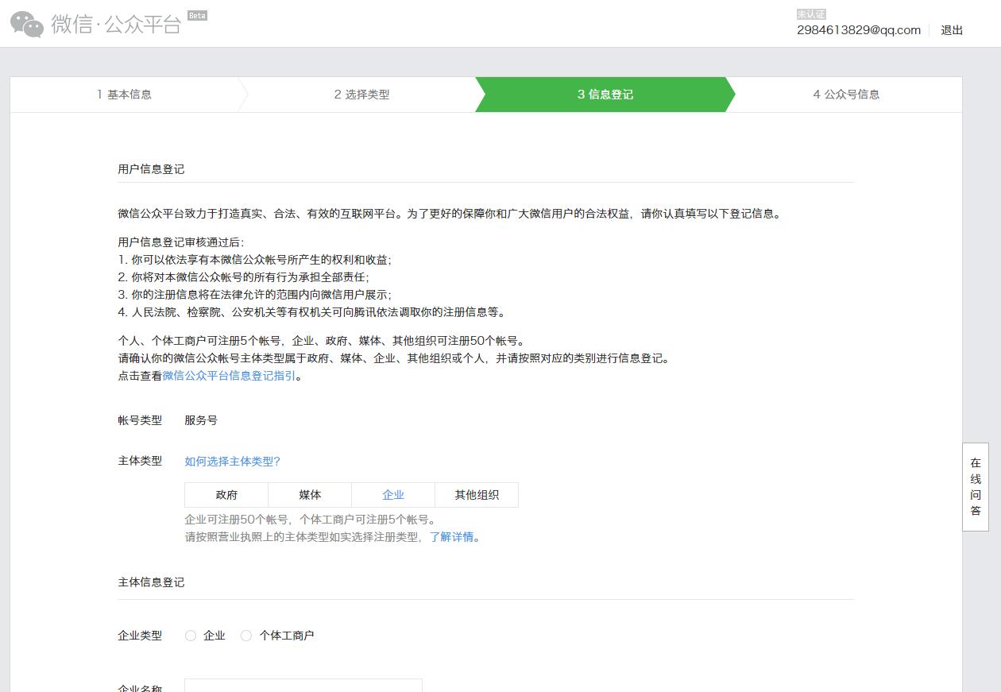Select the 企业 enterprise type radio button
Screen dimensions: 1001x692
pyautogui.click(x=191, y=636)
